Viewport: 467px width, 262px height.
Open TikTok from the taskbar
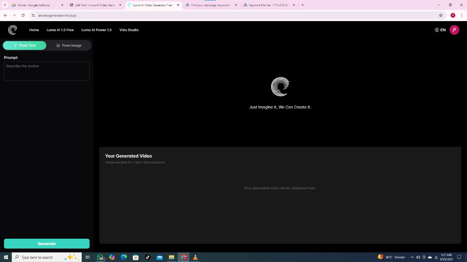coord(147,257)
